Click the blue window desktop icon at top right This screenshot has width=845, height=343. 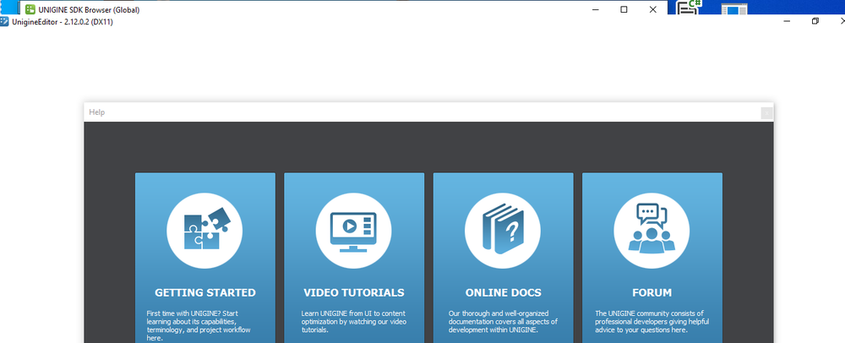pyautogui.click(x=735, y=8)
